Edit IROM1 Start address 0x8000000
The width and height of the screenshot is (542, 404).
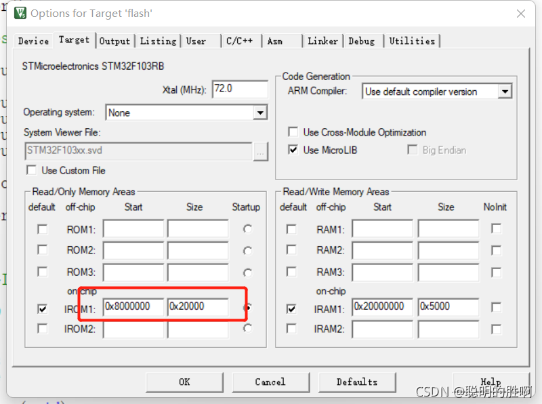[133, 307]
